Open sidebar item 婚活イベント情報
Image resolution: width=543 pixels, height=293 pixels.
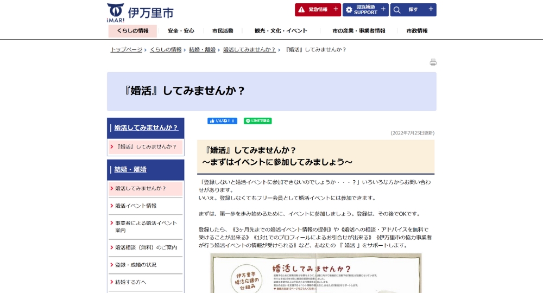(x=146, y=206)
